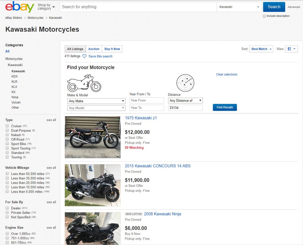Check Less than 5,000 miles

pyautogui.click(x=7, y=191)
